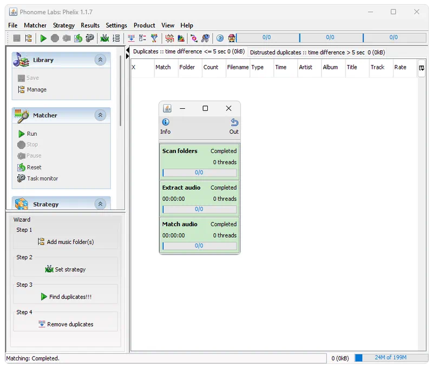Click the checklist marks toolbar icon
Viewport: 433px width, 368px height.
(142, 38)
